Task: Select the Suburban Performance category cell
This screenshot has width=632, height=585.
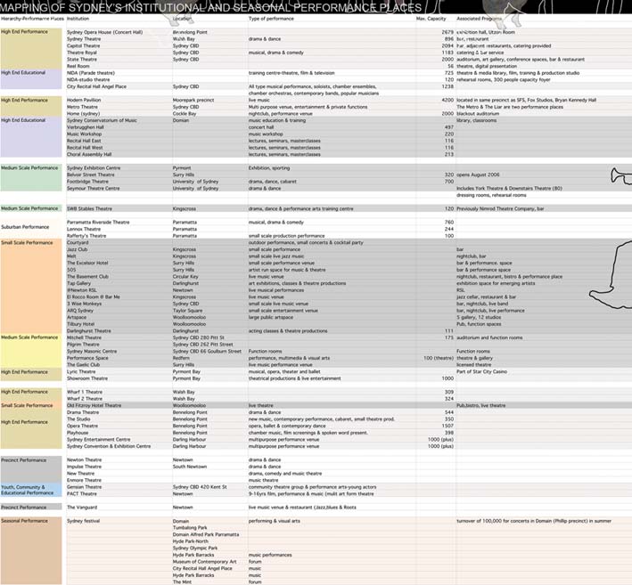Action: tap(25, 227)
